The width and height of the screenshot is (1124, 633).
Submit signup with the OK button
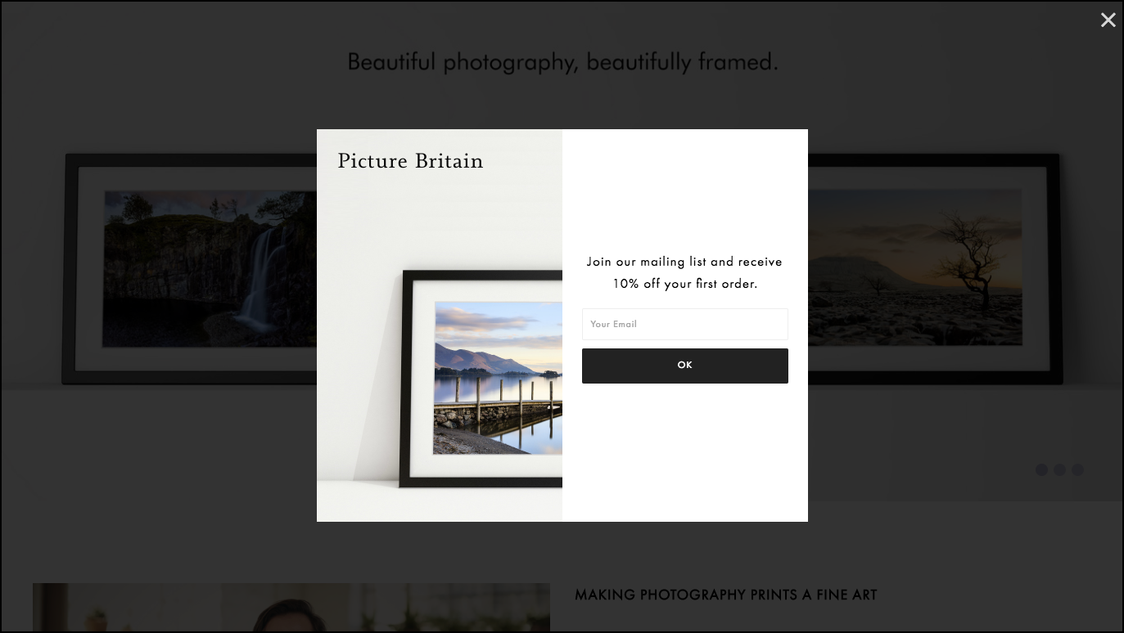point(684,366)
